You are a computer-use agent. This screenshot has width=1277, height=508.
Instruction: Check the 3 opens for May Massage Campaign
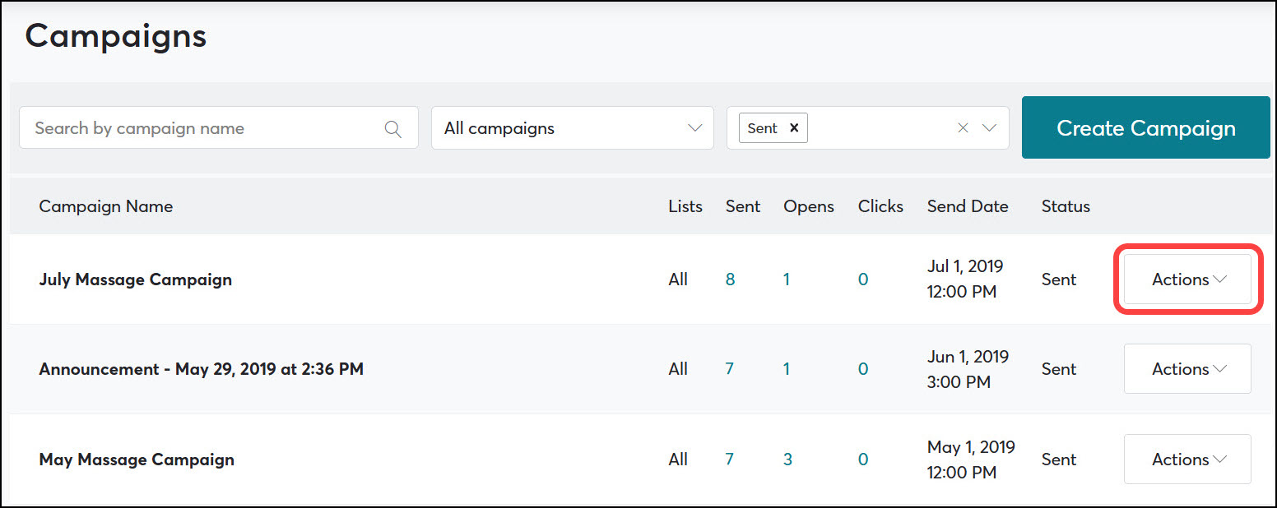click(787, 459)
